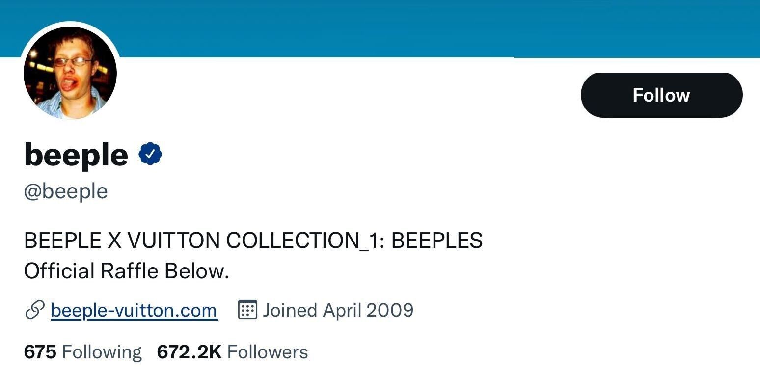Click the word Following
The image size is (760, 377).
tap(102, 352)
